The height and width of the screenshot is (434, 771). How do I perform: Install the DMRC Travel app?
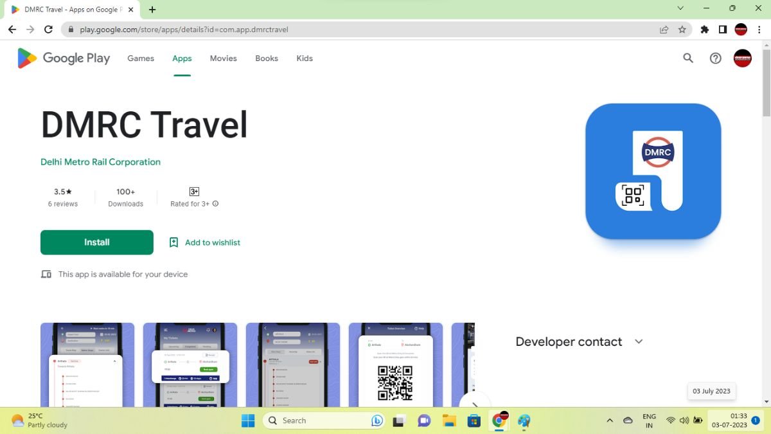pos(97,242)
